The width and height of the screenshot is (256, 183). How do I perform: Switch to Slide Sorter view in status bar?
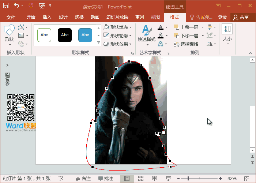tap(141, 178)
